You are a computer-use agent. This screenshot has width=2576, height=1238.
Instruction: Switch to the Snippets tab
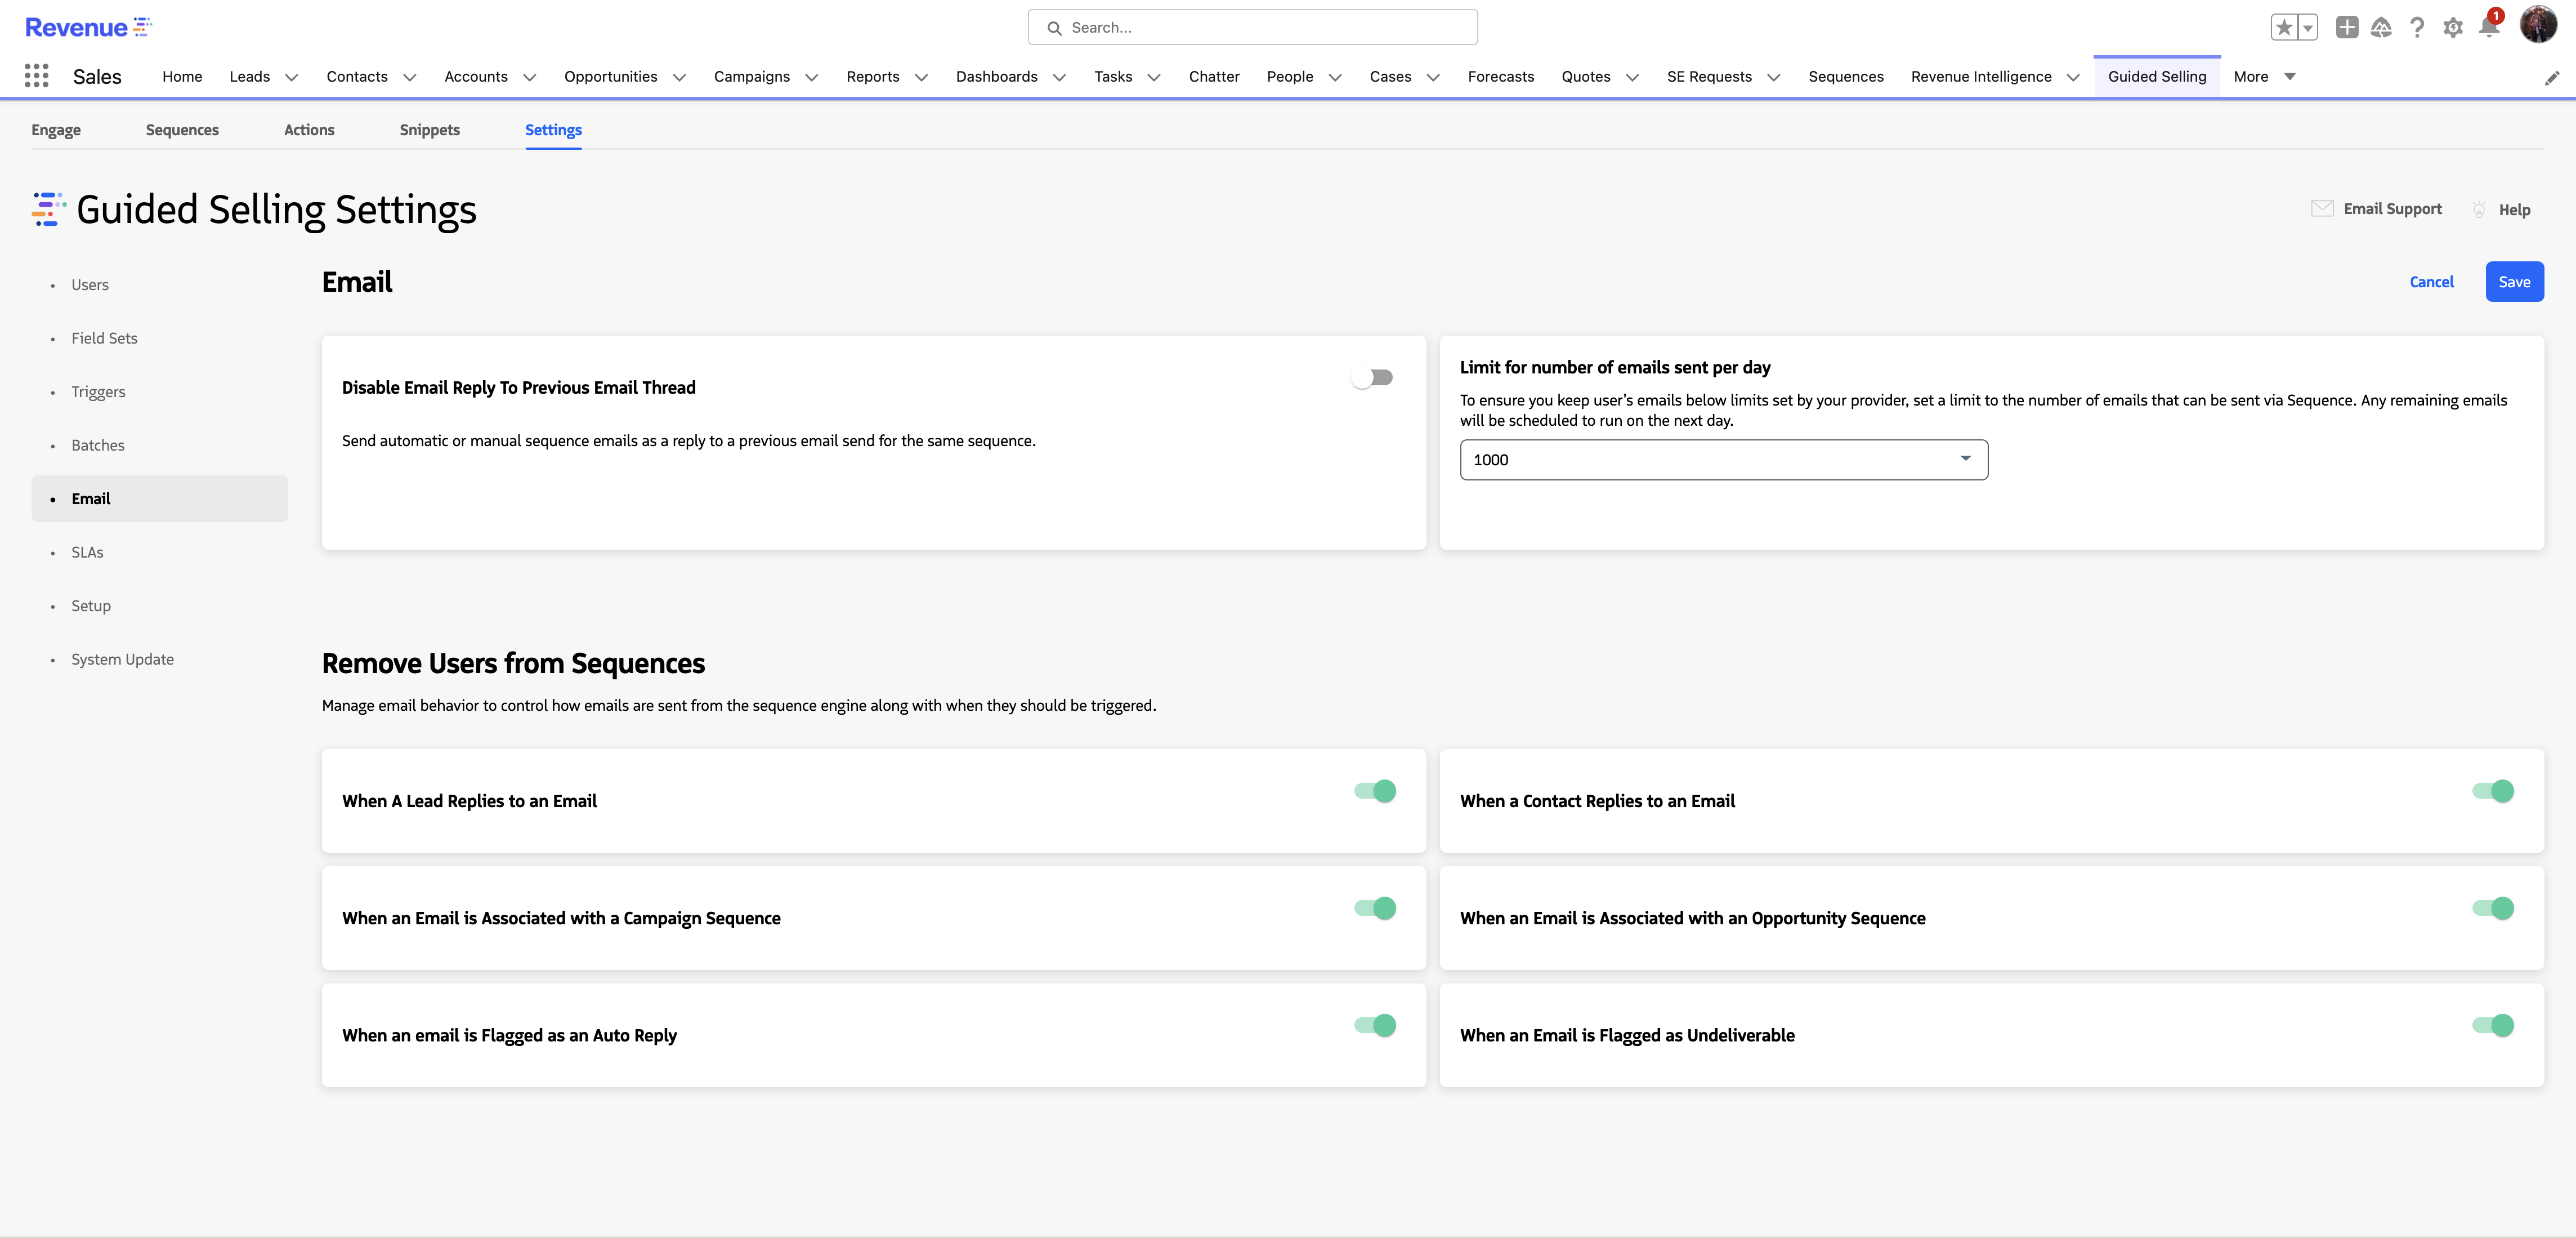(429, 130)
